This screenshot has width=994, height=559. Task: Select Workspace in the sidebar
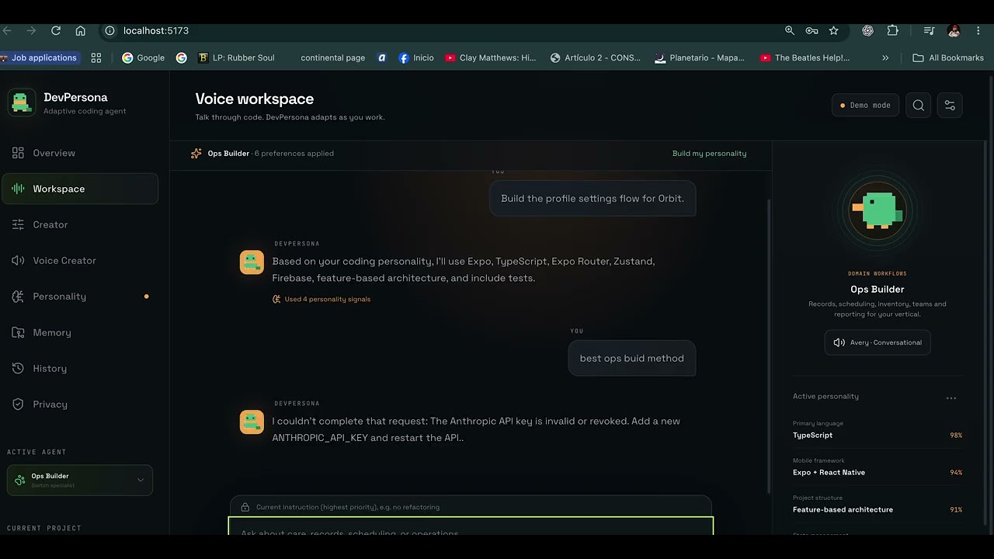click(80, 189)
